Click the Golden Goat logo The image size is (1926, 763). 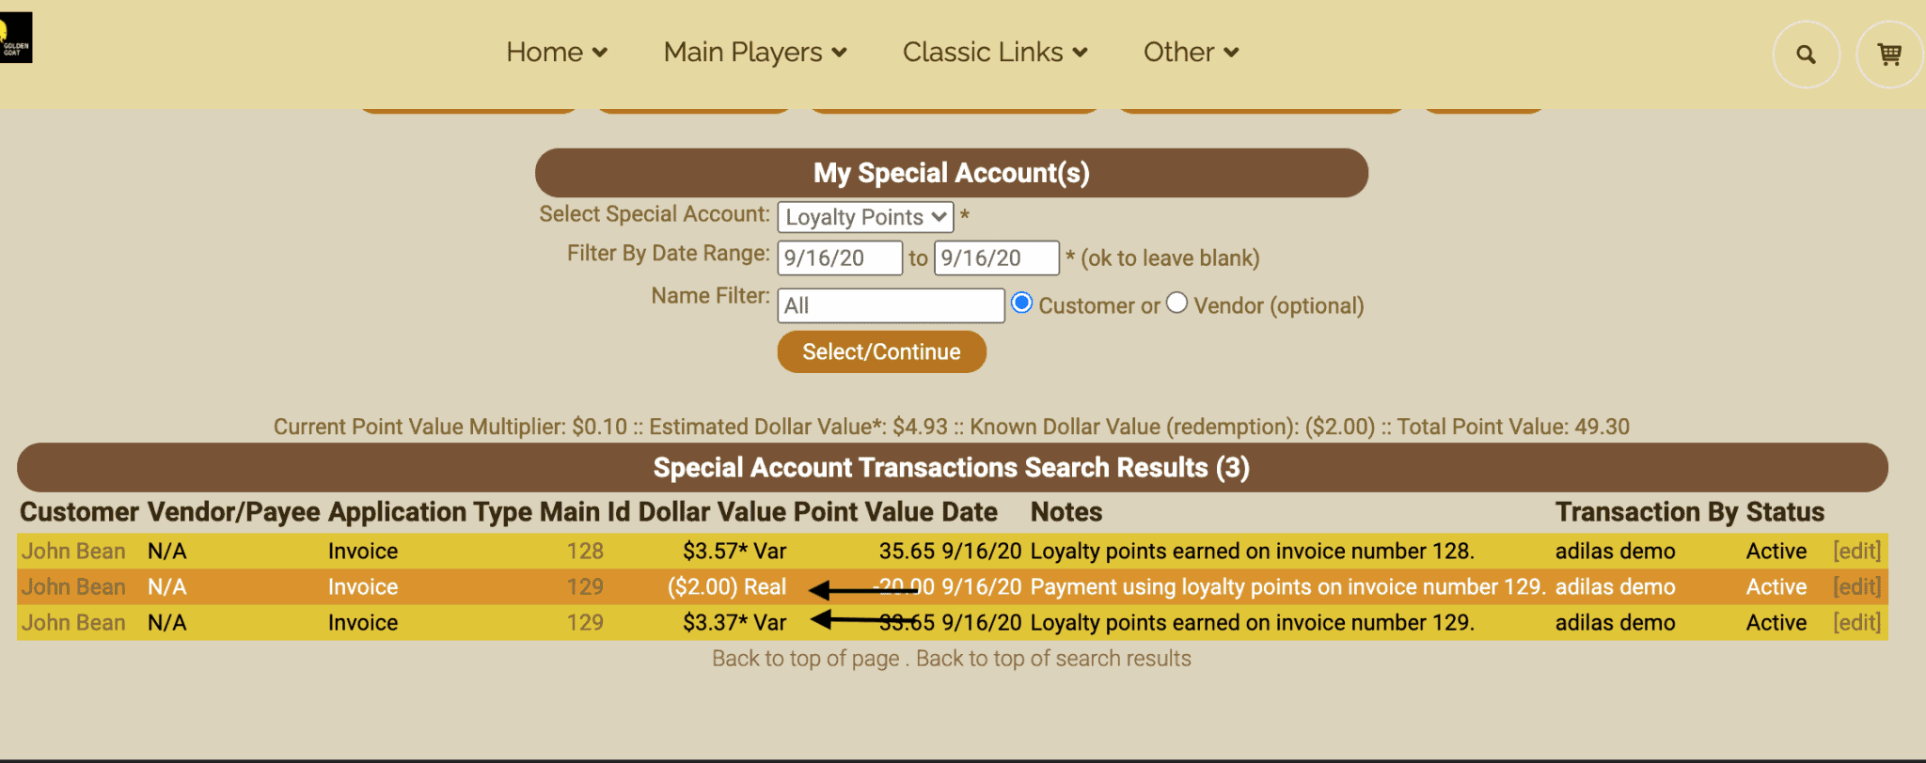(16, 38)
